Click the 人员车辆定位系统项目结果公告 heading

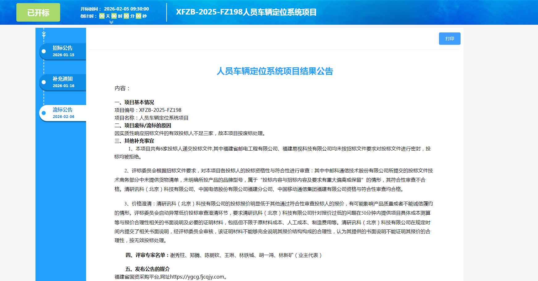point(275,71)
